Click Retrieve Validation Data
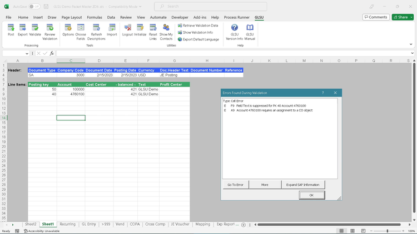Image resolution: width=417 pixels, height=234 pixels. click(x=198, y=26)
